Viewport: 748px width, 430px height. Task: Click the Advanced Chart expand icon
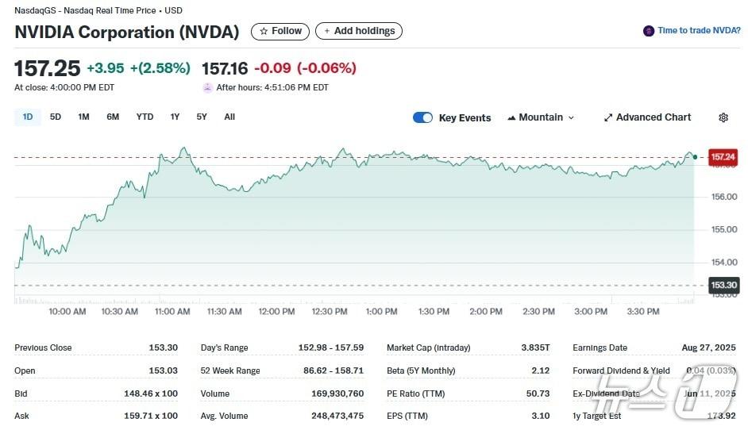pos(608,117)
